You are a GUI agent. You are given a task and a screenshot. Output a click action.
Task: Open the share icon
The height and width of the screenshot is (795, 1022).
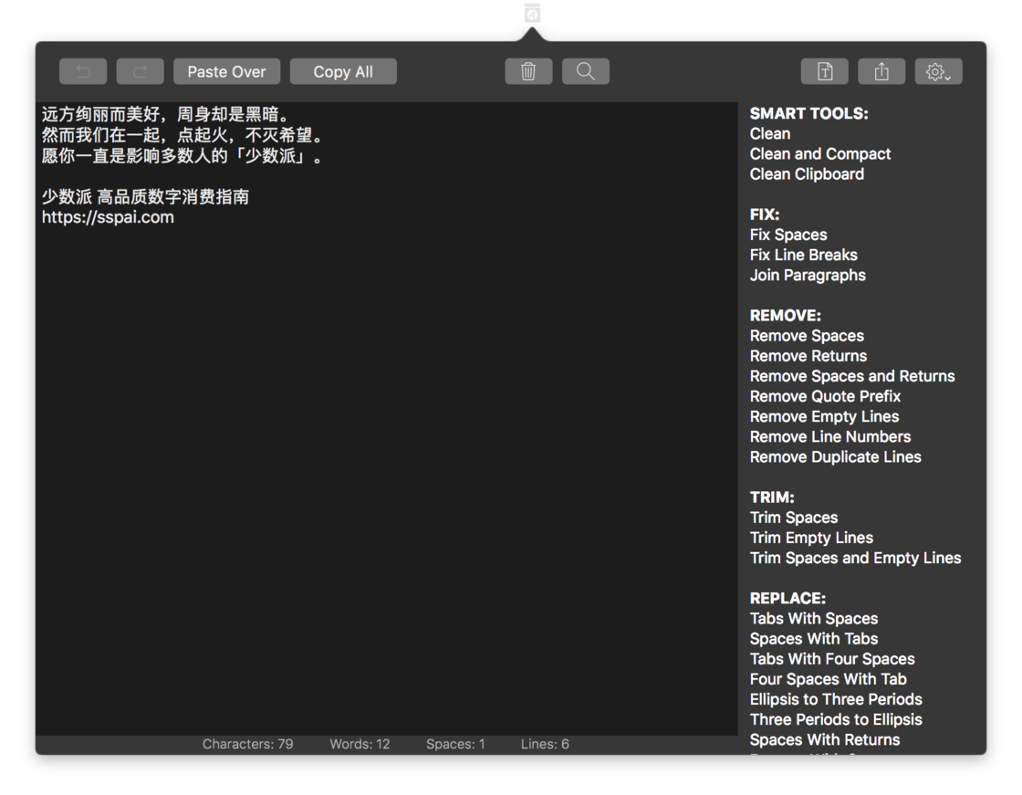click(881, 71)
